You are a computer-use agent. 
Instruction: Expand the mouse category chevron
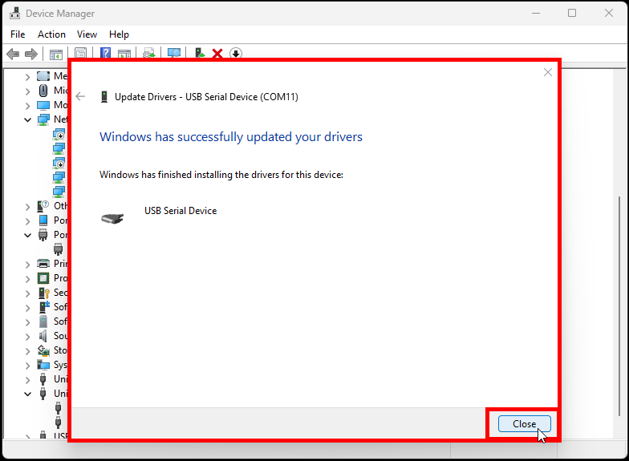tap(27, 91)
